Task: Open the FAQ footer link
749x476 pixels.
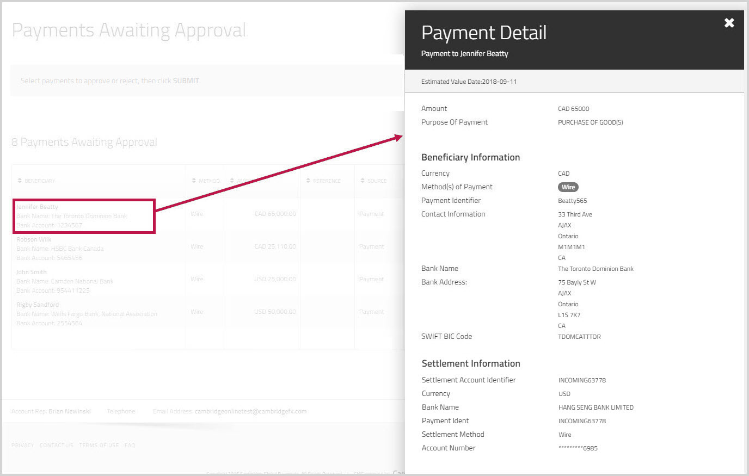Action: click(130, 445)
